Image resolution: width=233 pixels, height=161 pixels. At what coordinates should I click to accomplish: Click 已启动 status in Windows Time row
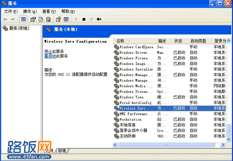click(179, 97)
